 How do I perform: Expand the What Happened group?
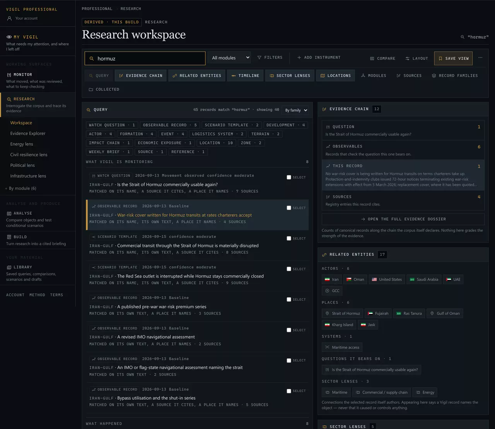pyautogui.click(x=197, y=424)
